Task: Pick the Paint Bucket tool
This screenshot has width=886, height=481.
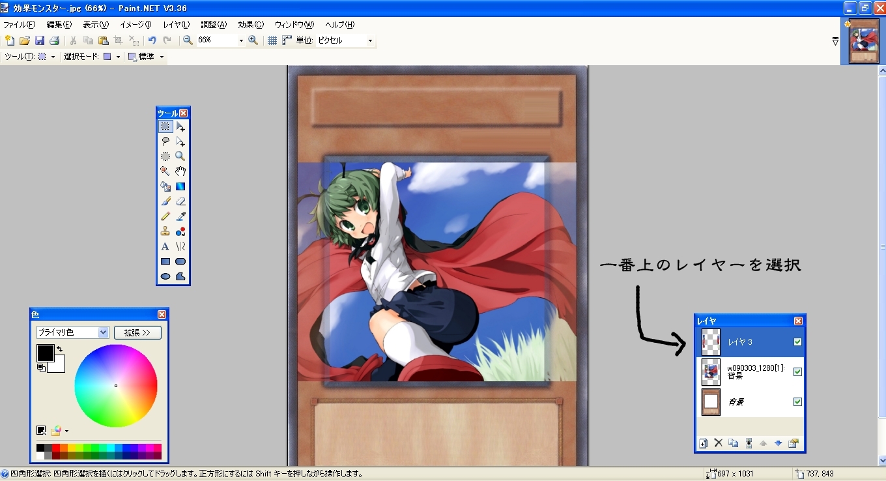Action: (165, 186)
